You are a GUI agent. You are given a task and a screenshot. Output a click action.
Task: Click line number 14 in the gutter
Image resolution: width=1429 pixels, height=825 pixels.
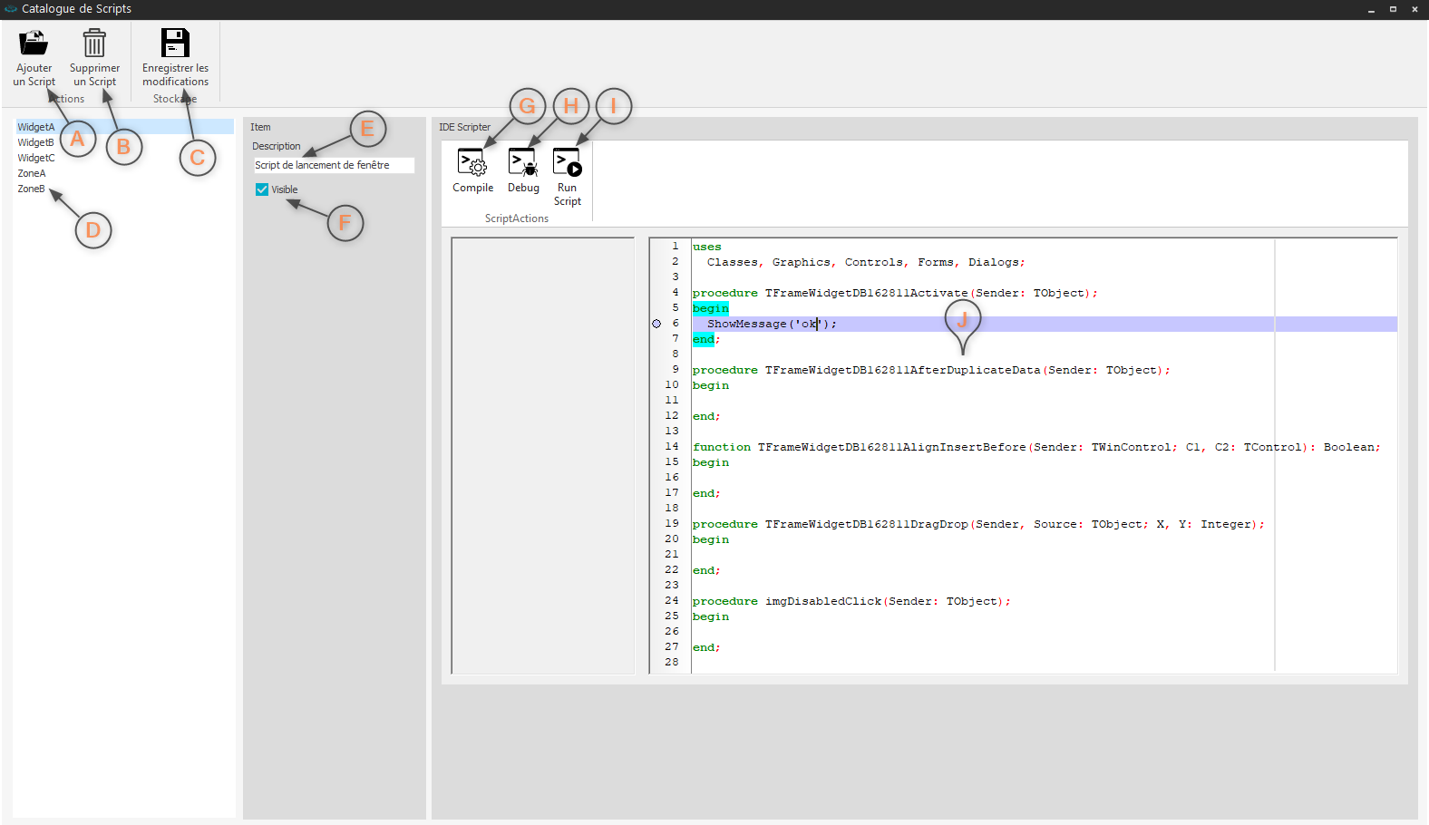(672, 446)
